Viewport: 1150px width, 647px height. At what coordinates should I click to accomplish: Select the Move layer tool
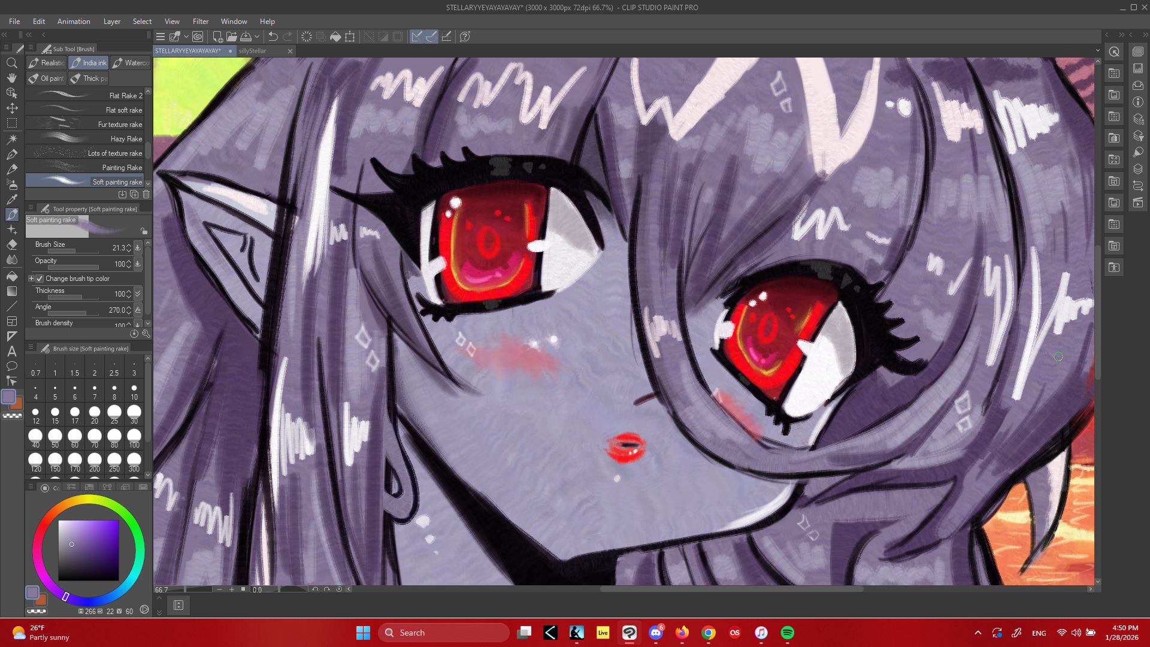11,108
